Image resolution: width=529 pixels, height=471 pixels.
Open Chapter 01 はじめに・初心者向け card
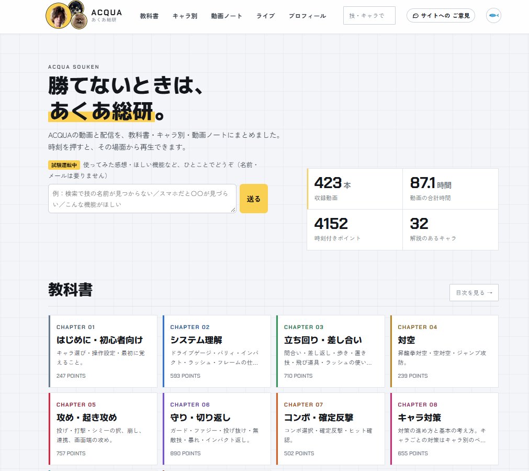click(x=103, y=352)
